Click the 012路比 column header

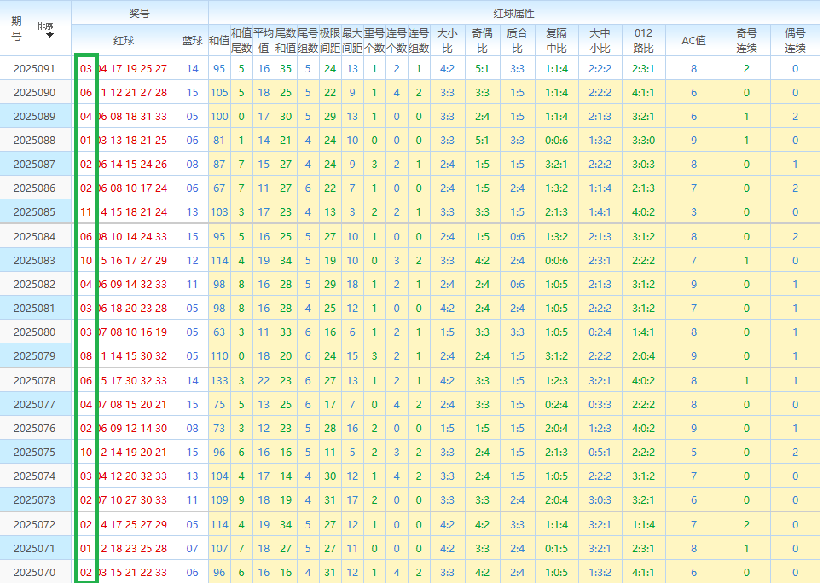coord(643,40)
